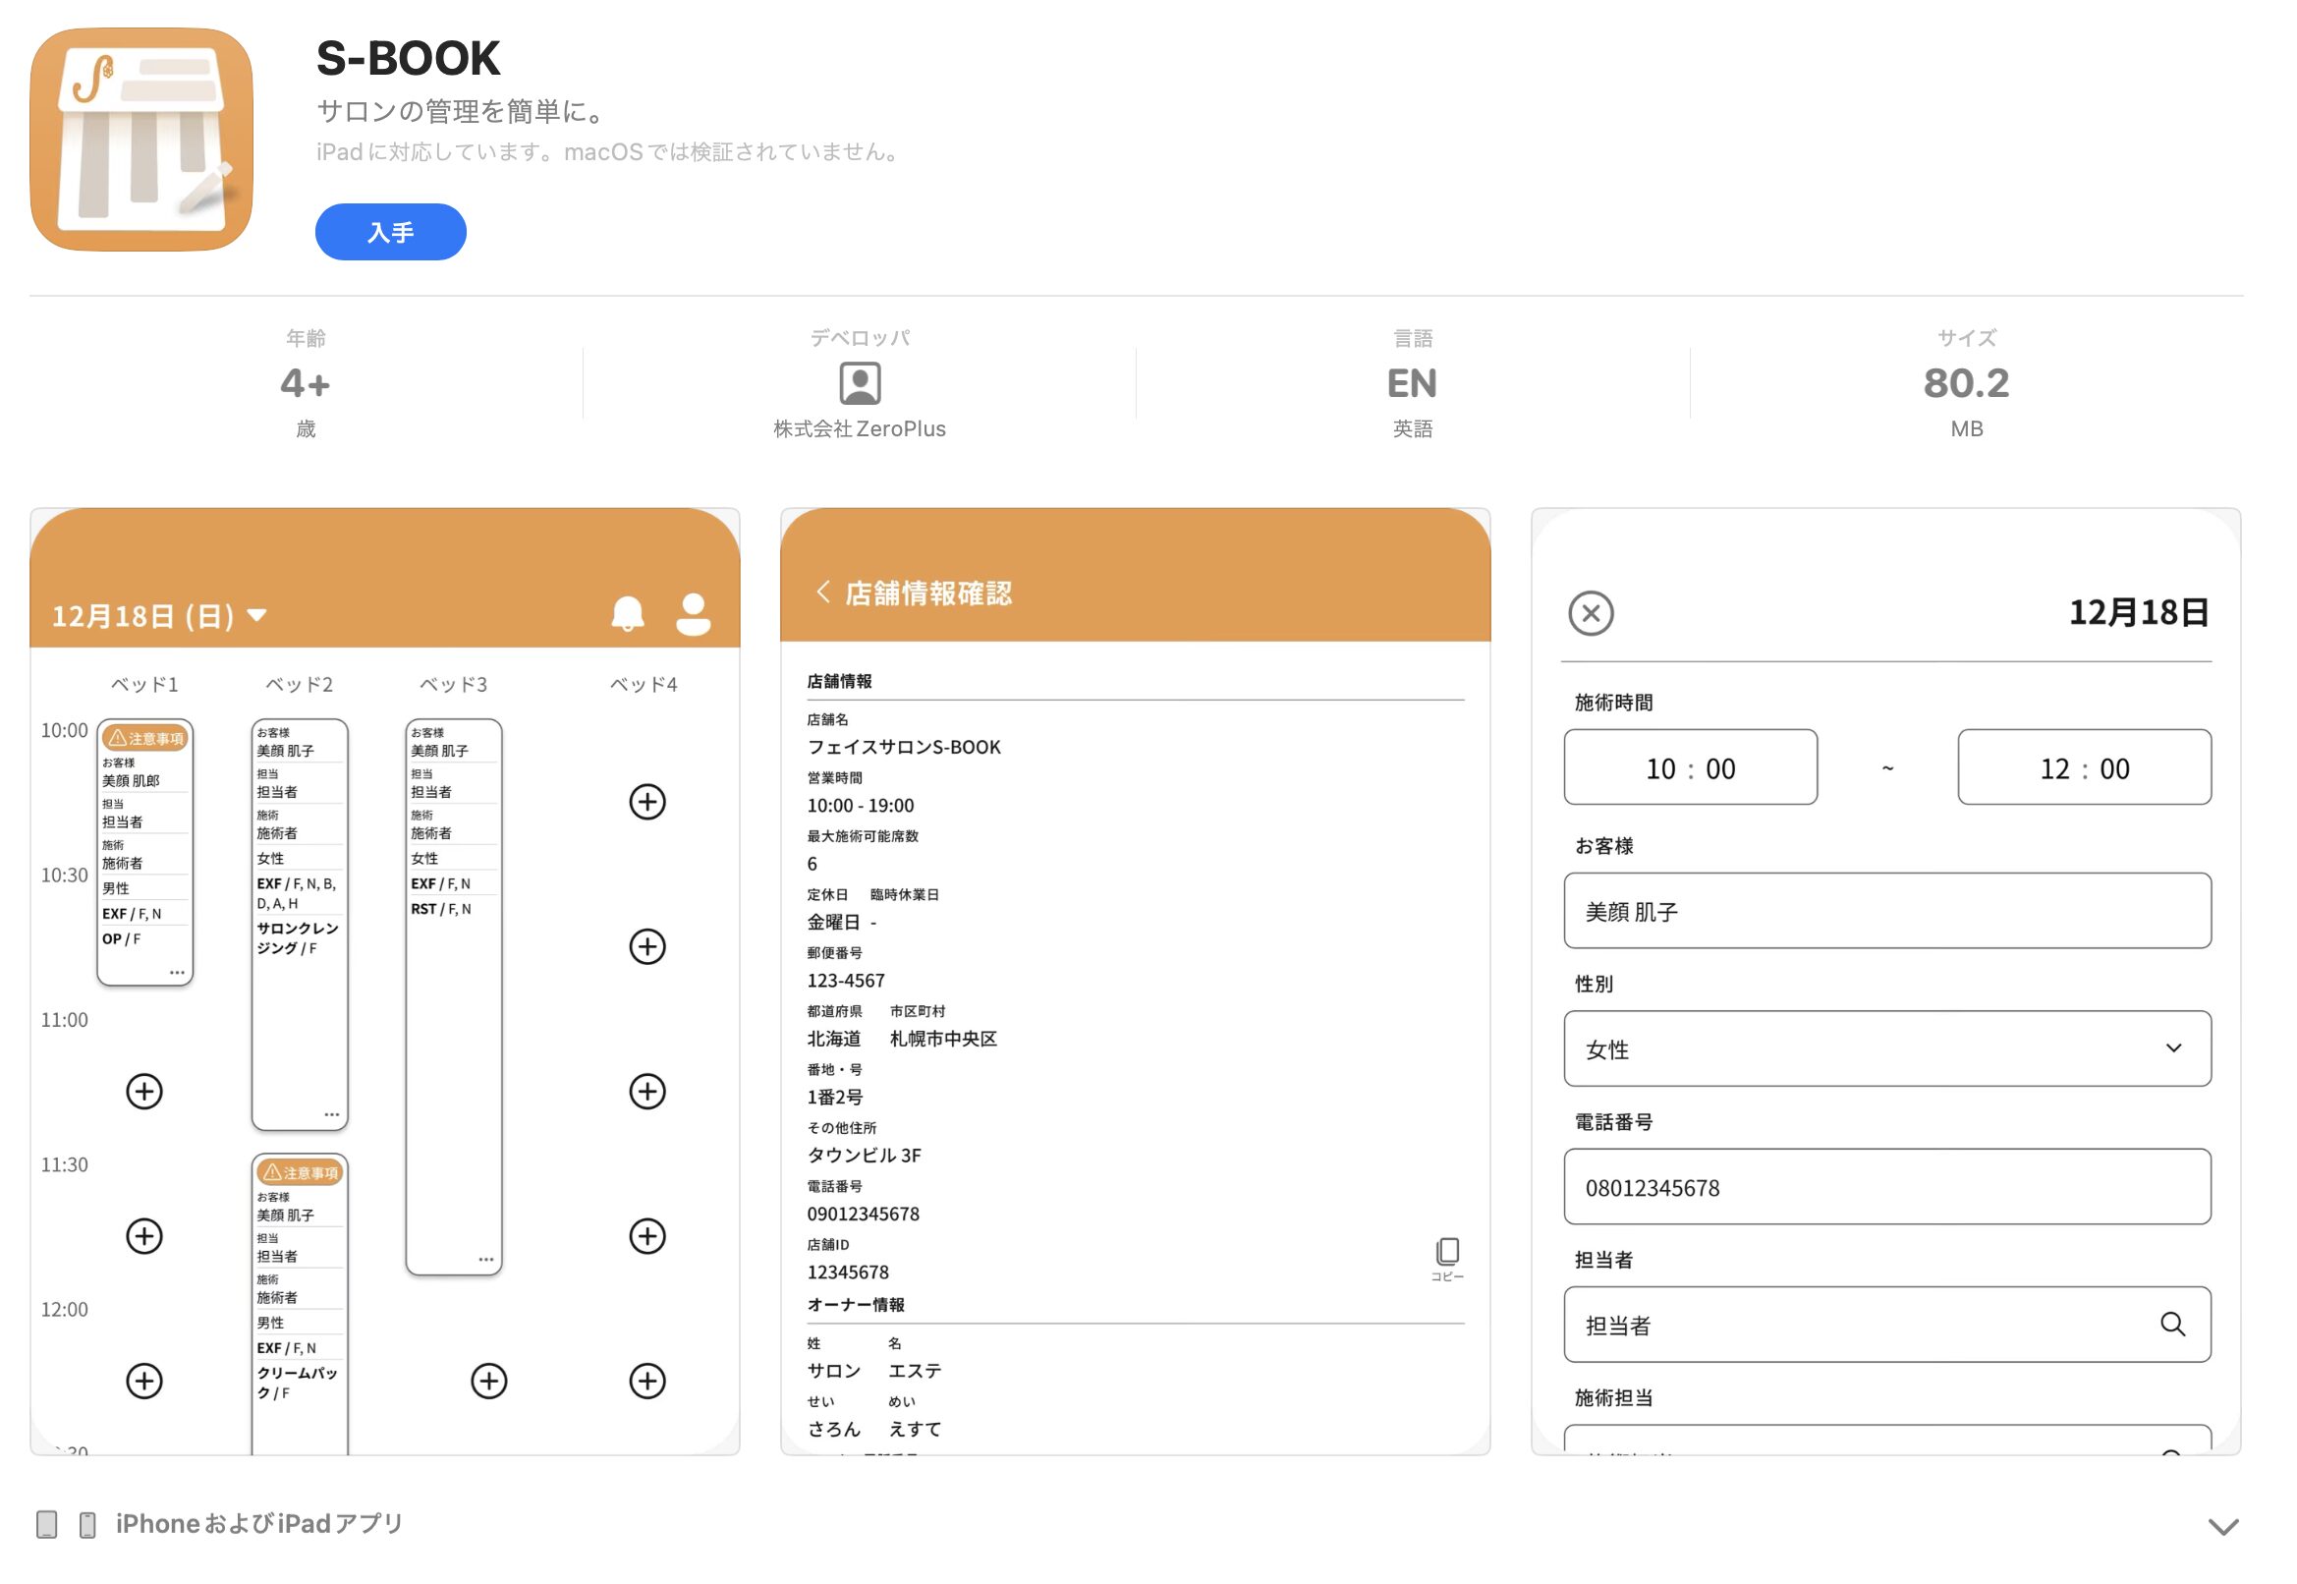The height and width of the screenshot is (1584, 2297).
Task: Click the postal code 123-4567
Action: (x=845, y=981)
